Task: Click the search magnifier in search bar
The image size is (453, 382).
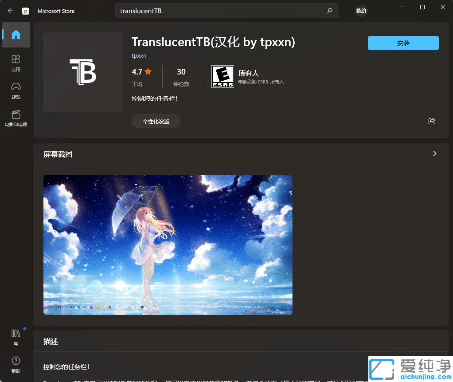Action: [329, 10]
